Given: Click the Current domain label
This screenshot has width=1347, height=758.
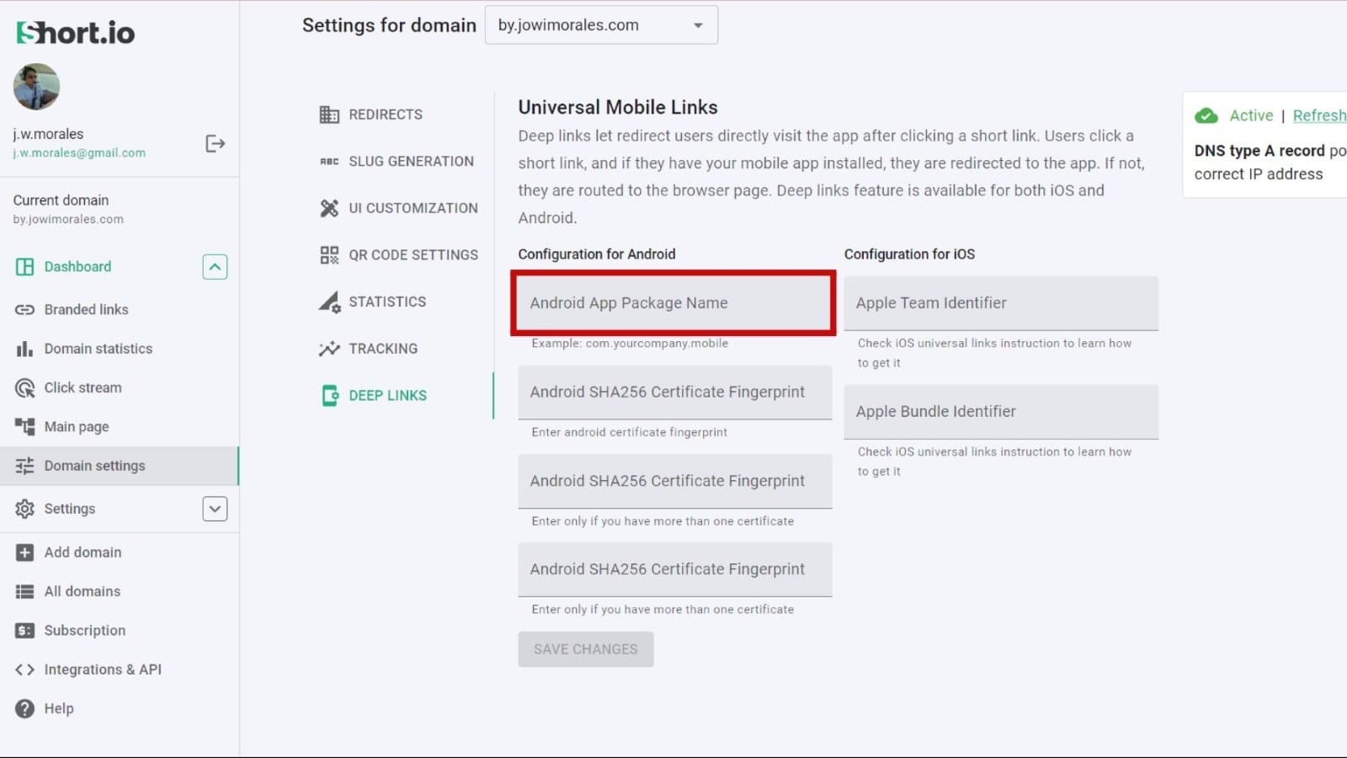Looking at the screenshot, I should (x=61, y=200).
